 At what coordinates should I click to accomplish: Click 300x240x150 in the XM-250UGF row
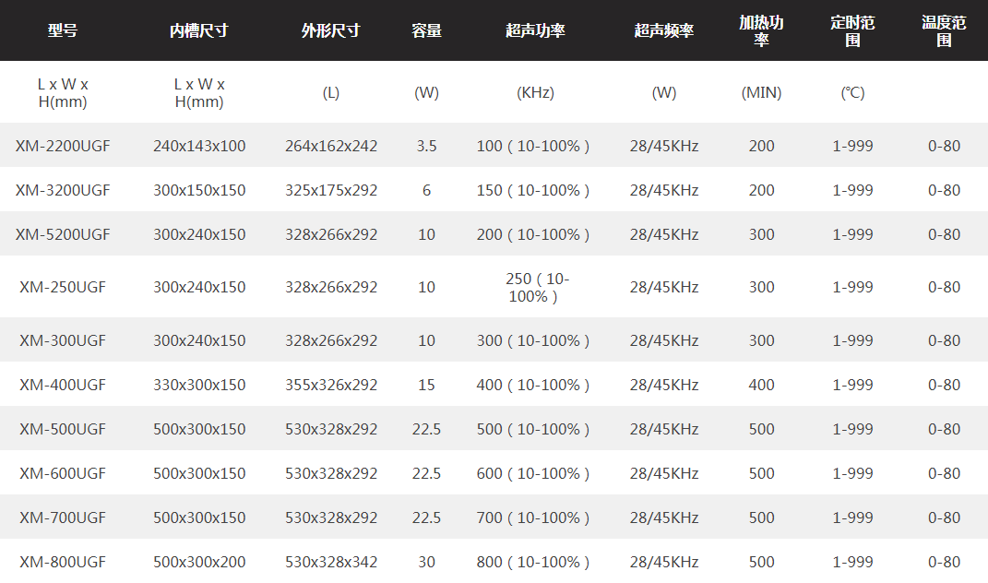(199, 287)
